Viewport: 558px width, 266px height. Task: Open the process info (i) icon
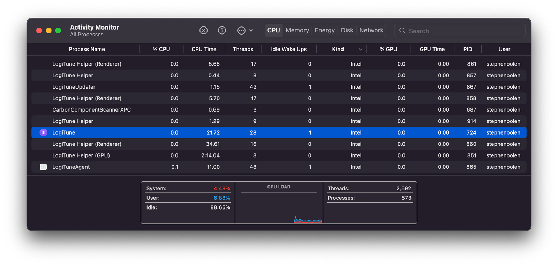click(x=222, y=31)
